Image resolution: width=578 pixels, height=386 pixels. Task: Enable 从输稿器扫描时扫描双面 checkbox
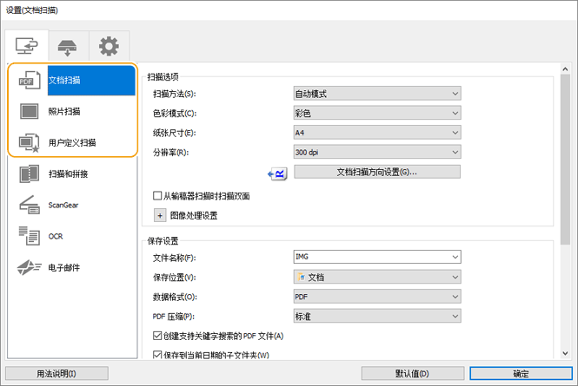pyautogui.click(x=158, y=197)
